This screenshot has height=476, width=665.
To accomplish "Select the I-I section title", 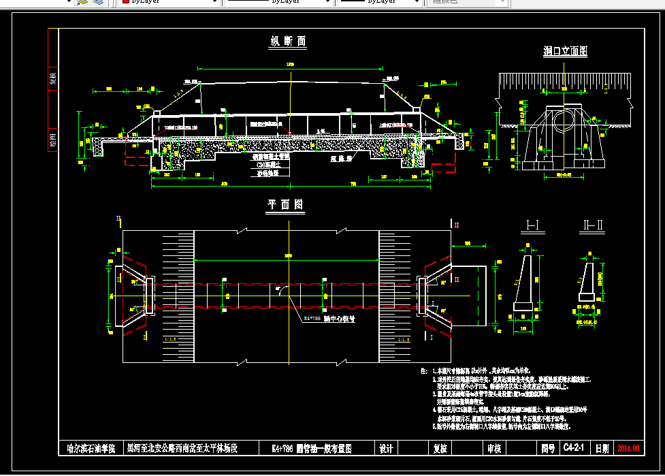I will coord(533,225).
